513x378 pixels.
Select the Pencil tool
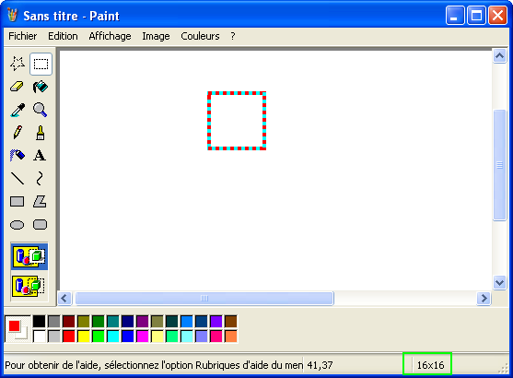point(17,133)
